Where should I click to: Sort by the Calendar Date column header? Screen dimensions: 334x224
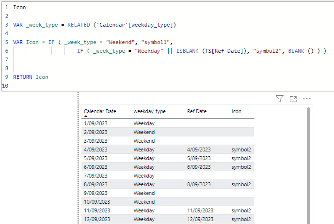tap(100, 111)
